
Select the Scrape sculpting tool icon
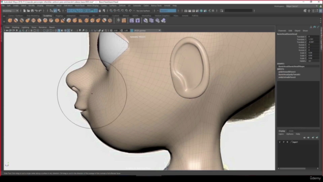point(75,20)
